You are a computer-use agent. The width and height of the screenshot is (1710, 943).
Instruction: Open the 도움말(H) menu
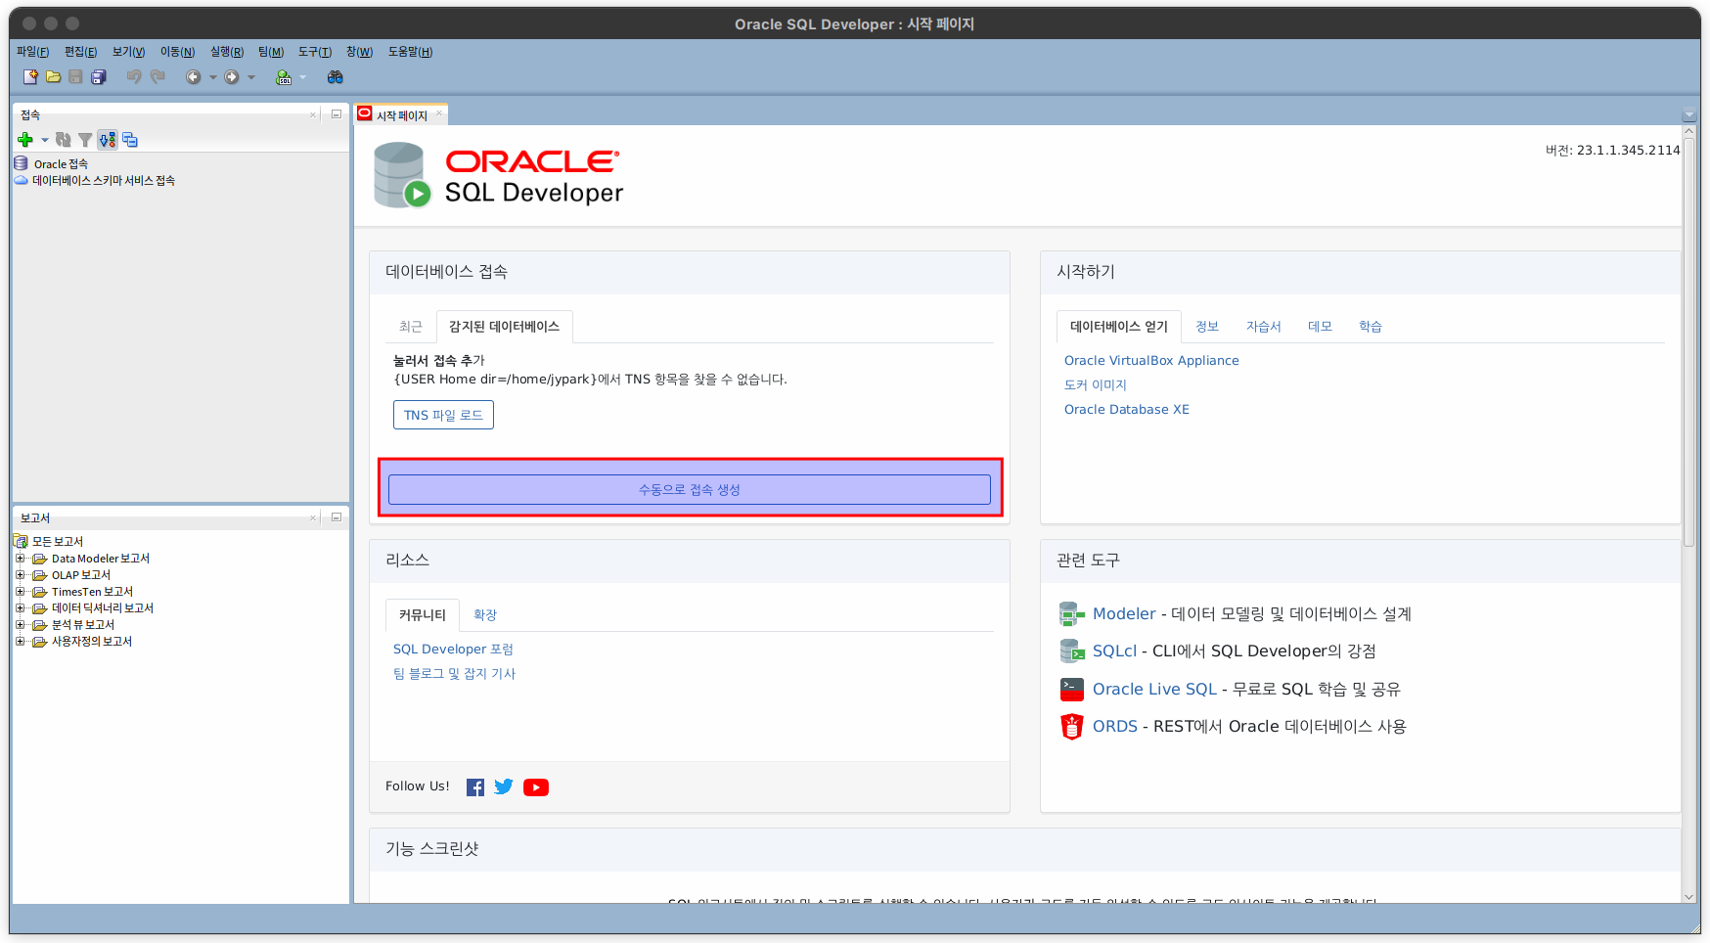pos(410,52)
